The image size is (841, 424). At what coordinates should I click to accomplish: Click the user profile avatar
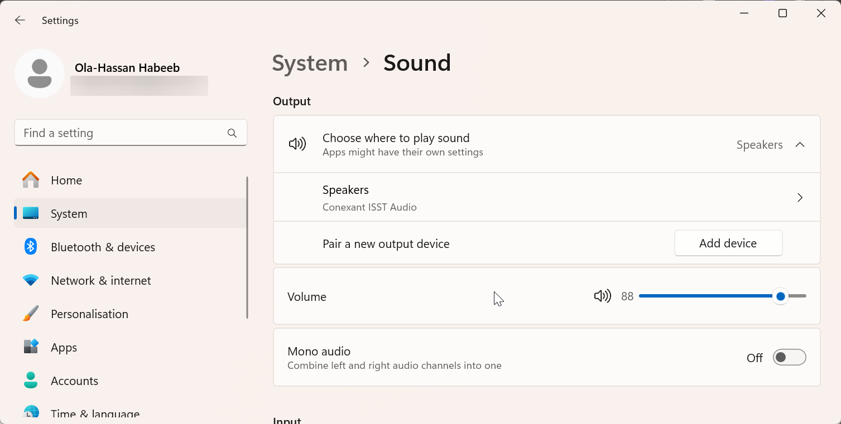click(40, 74)
